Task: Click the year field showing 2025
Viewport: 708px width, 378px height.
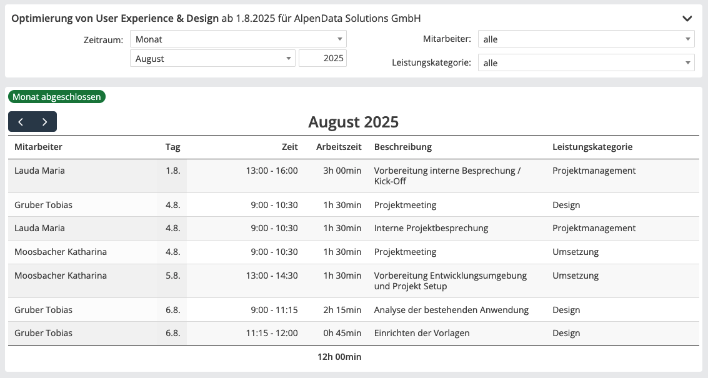Action: point(323,59)
